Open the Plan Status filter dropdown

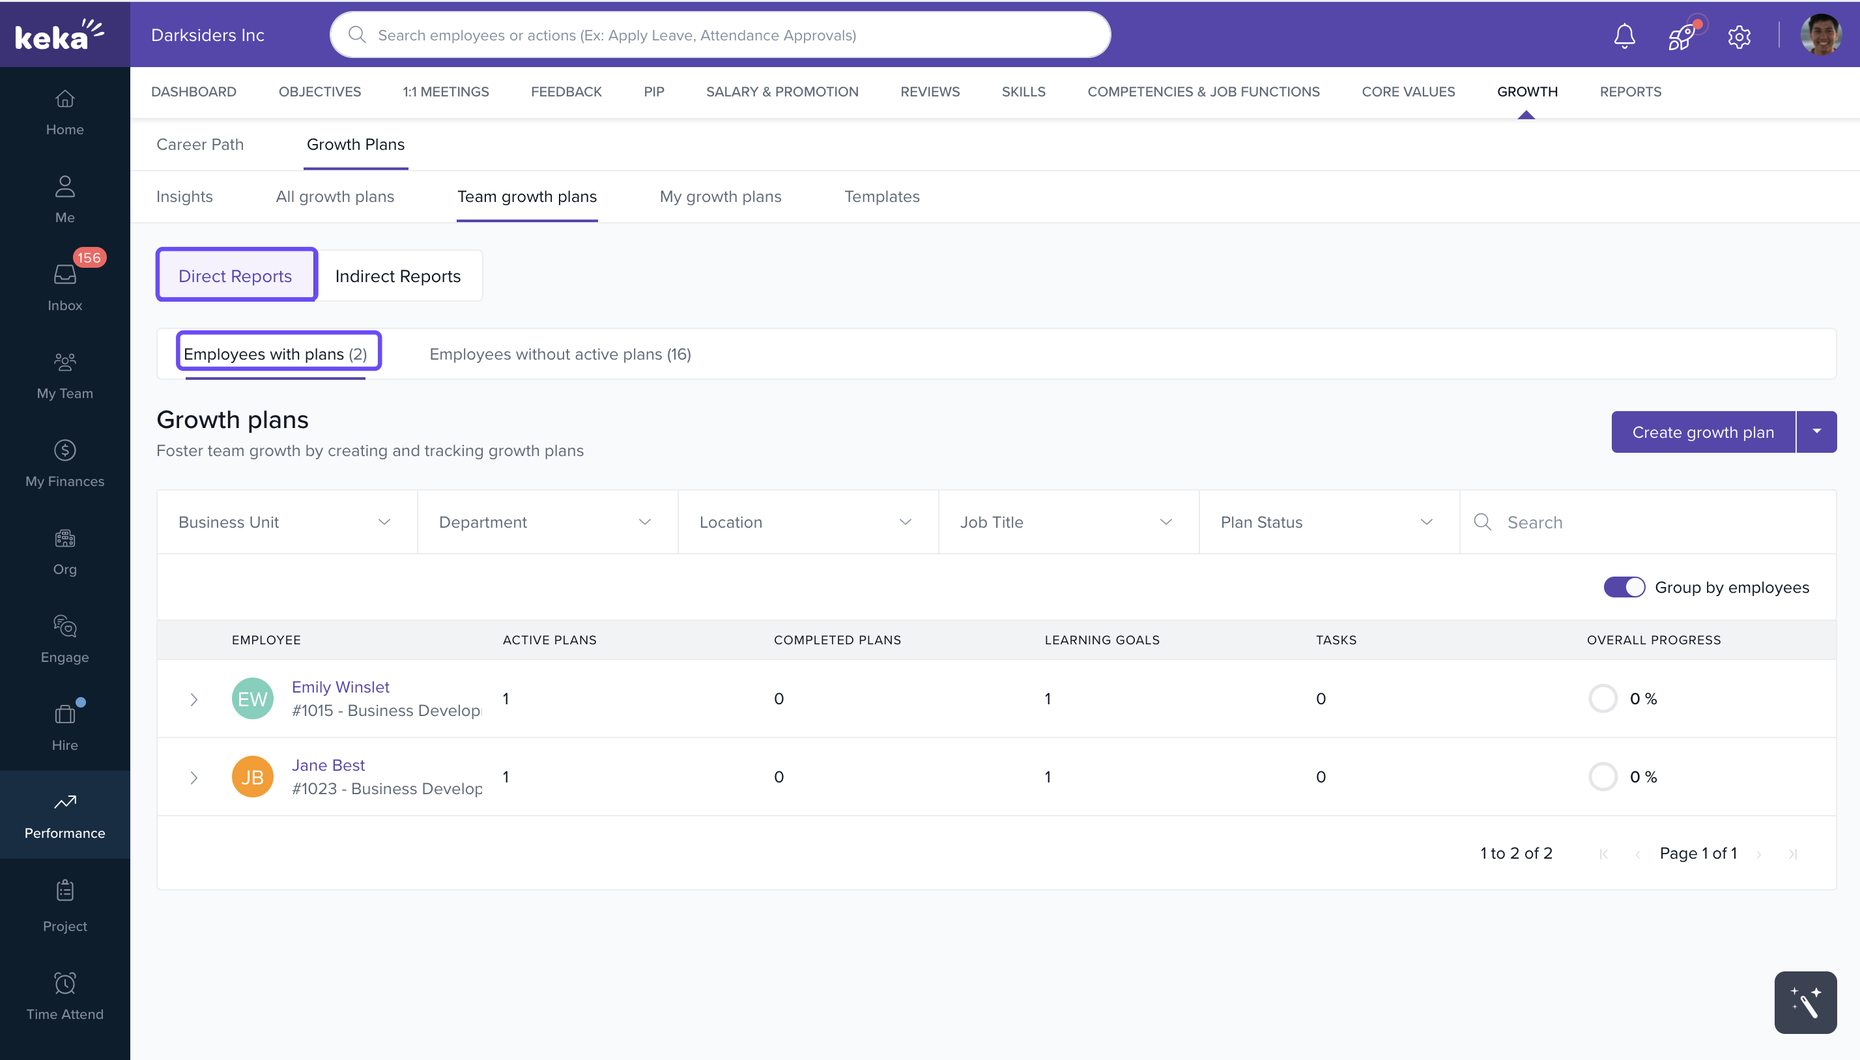[x=1328, y=522]
